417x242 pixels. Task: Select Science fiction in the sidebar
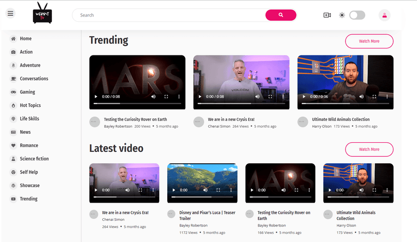pyautogui.click(x=34, y=159)
